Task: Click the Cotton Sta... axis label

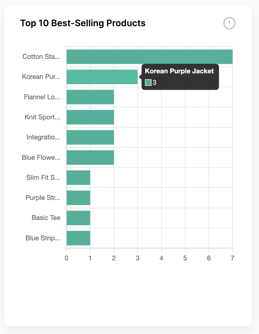Action: point(41,56)
